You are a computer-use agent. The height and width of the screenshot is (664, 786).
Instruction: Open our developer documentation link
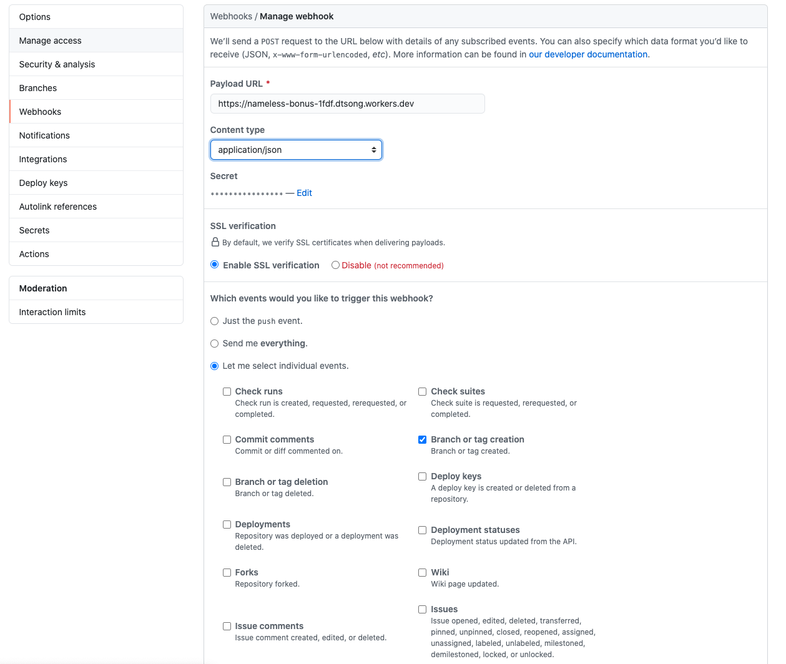click(x=587, y=54)
